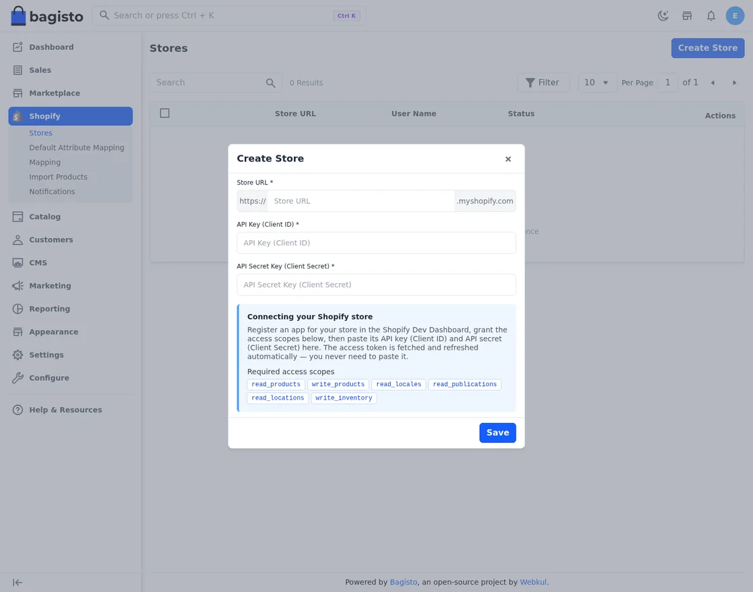Click the Store URL column header
The height and width of the screenshot is (592, 753).
[295, 114]
